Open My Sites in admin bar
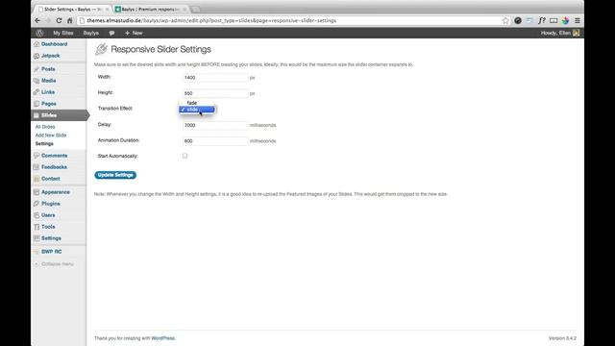 (63, 33)
